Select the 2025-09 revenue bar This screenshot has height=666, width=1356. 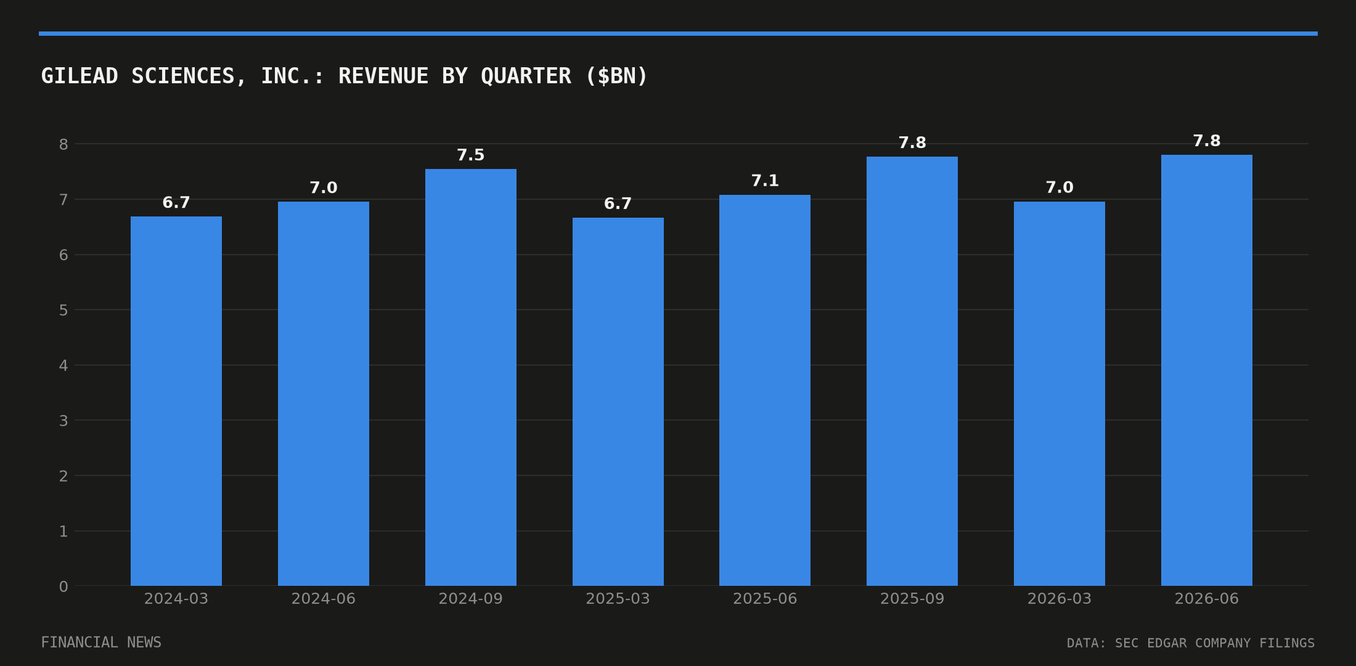[x=912, y=371]
